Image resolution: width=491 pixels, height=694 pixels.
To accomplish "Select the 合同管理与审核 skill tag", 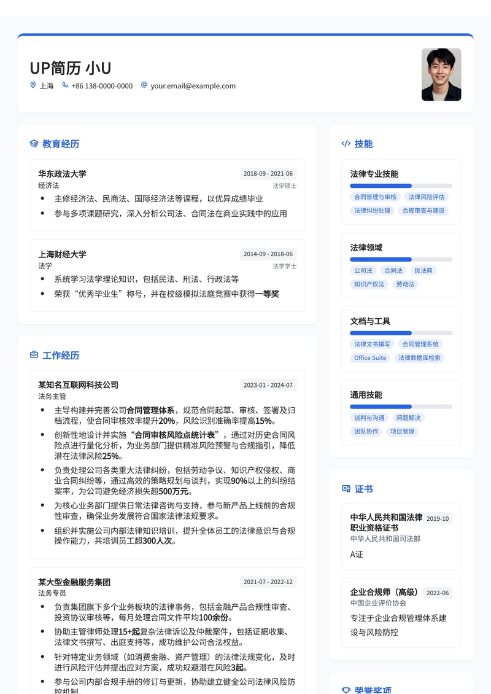I will point(376,197).
